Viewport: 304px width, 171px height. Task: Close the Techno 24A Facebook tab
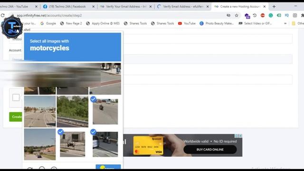tap(93, 7)
